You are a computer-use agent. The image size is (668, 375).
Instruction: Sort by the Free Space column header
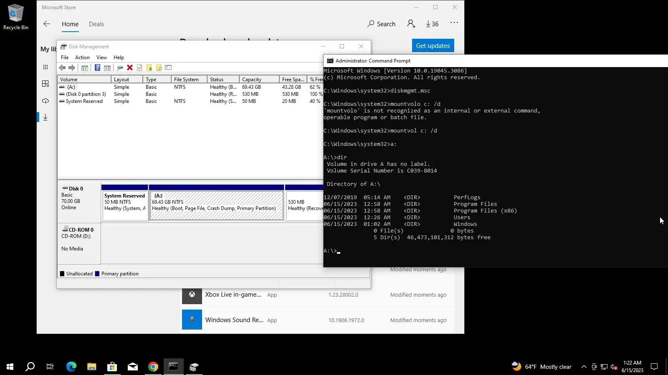pos(293,80)
